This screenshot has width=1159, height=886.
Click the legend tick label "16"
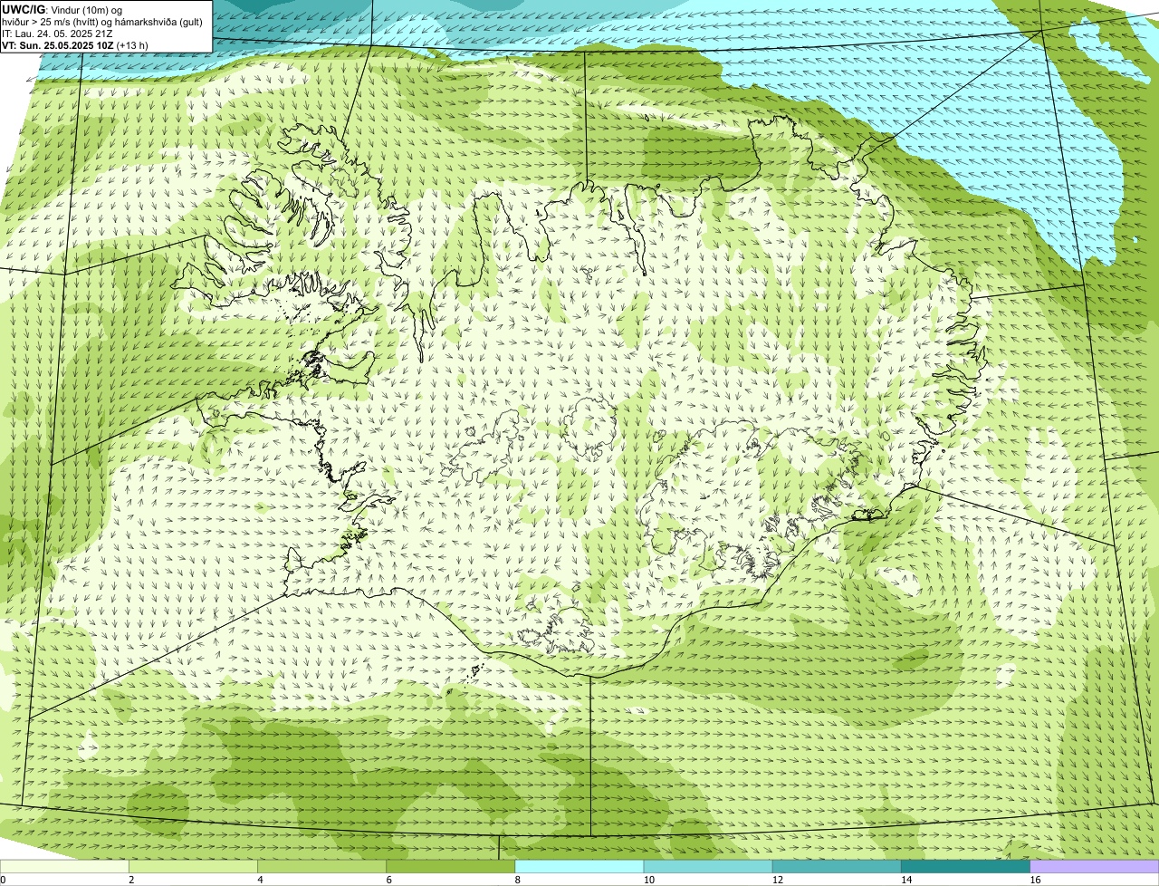(x=1035, y=880)
